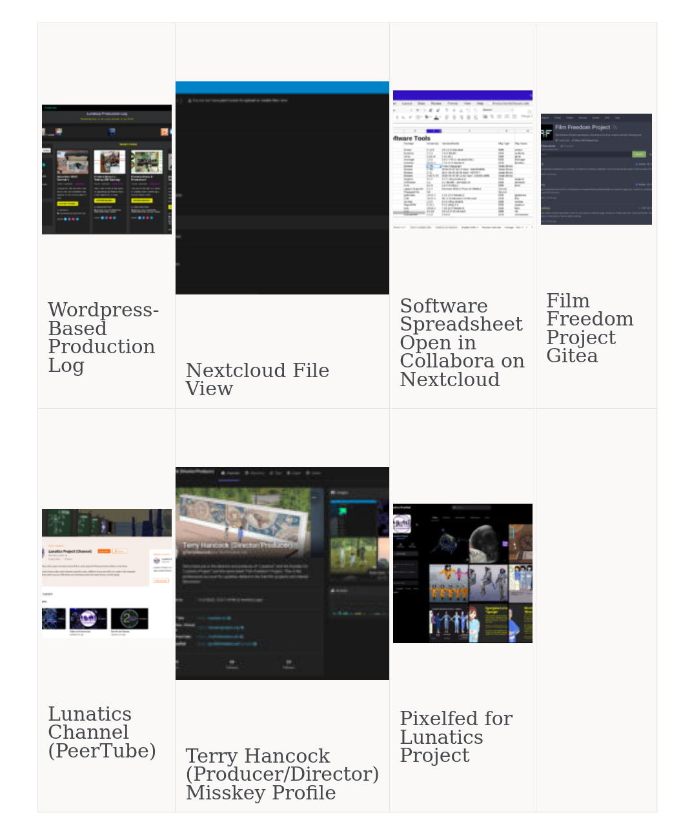The height and width of the screenshot is (833, 681).
Task: Click 'Terry Hancock (Director/Producer)' name in Misskey image
Action: coord(237,546)
